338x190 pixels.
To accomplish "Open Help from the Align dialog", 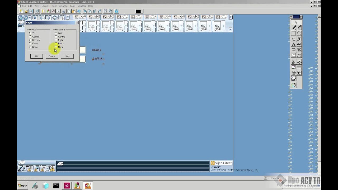I will click(67, 56).
